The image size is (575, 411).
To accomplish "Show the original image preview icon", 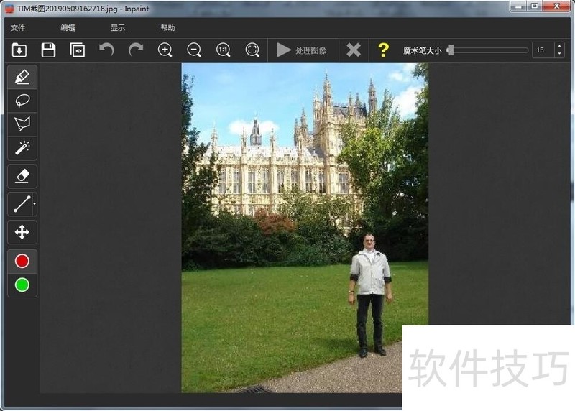I will tap(78, 50).
